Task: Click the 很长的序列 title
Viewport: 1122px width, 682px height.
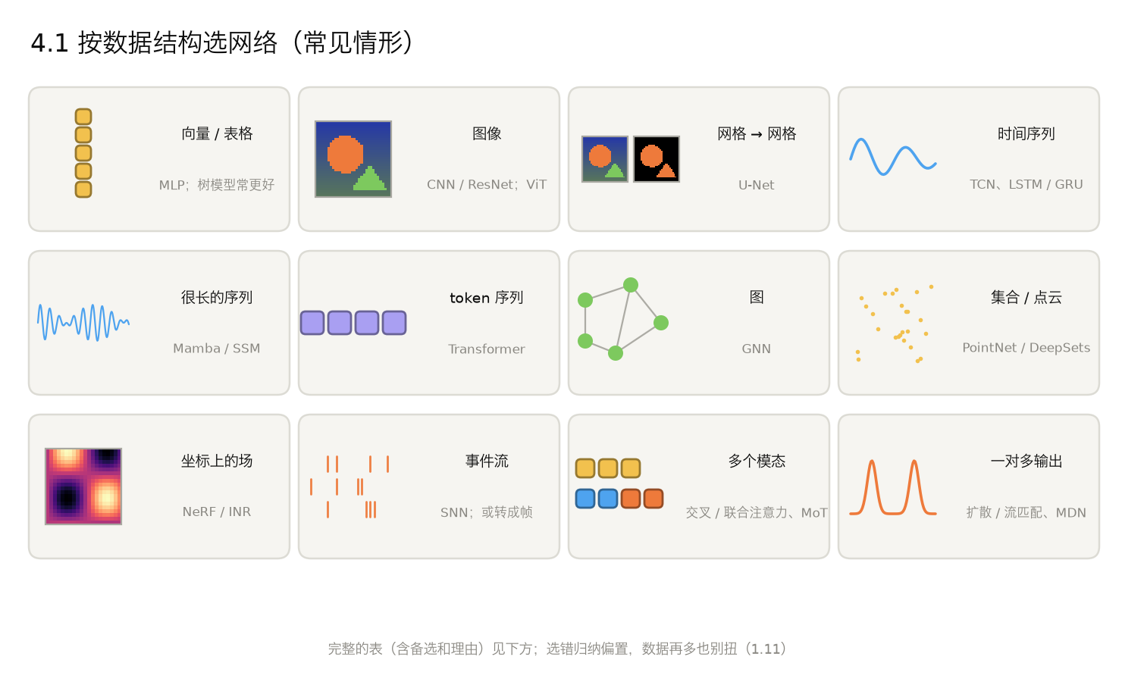Action: point(217,298)
